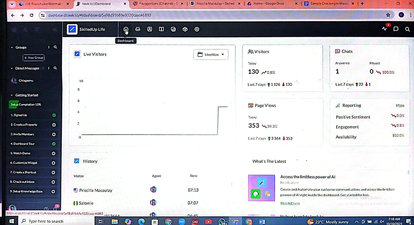
Task: Collapse the left sidebar with the double-chevron icon
Action: (x=55, y=29)
